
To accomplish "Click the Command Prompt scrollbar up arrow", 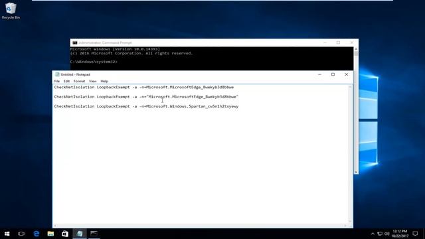I will [x=356, y=49].
